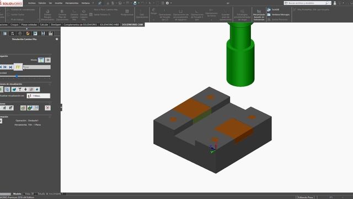353x199 pixels.
Task: Open the options gear dropdown arrow
Action: [x=171, y=3]
